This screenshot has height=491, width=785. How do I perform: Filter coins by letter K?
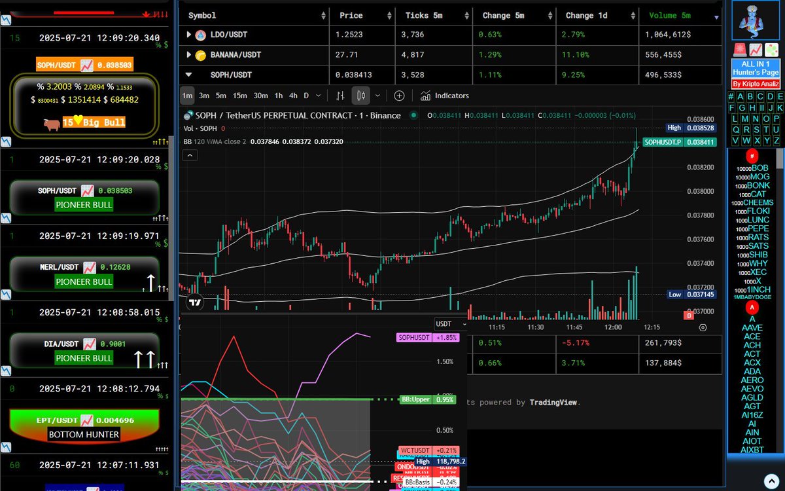780,108
